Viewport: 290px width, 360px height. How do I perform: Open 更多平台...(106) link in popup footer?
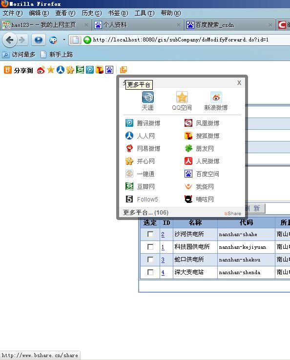tap(145, 212)
